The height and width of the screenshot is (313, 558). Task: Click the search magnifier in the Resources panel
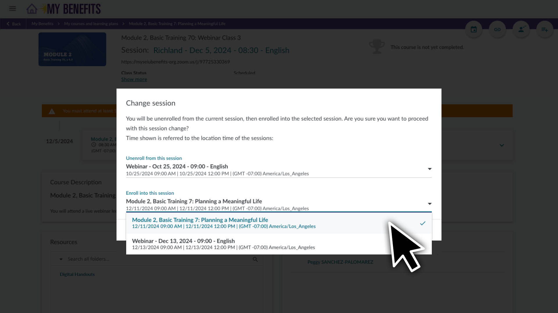[255, 259]
